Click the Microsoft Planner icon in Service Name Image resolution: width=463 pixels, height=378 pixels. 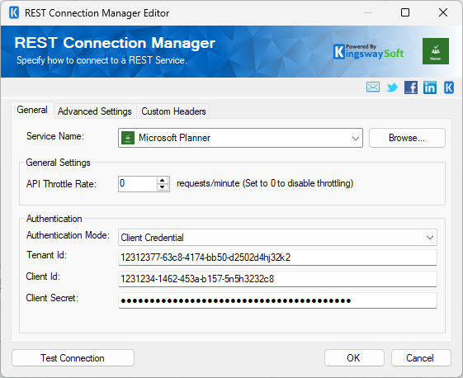click(x=128, y=138)
